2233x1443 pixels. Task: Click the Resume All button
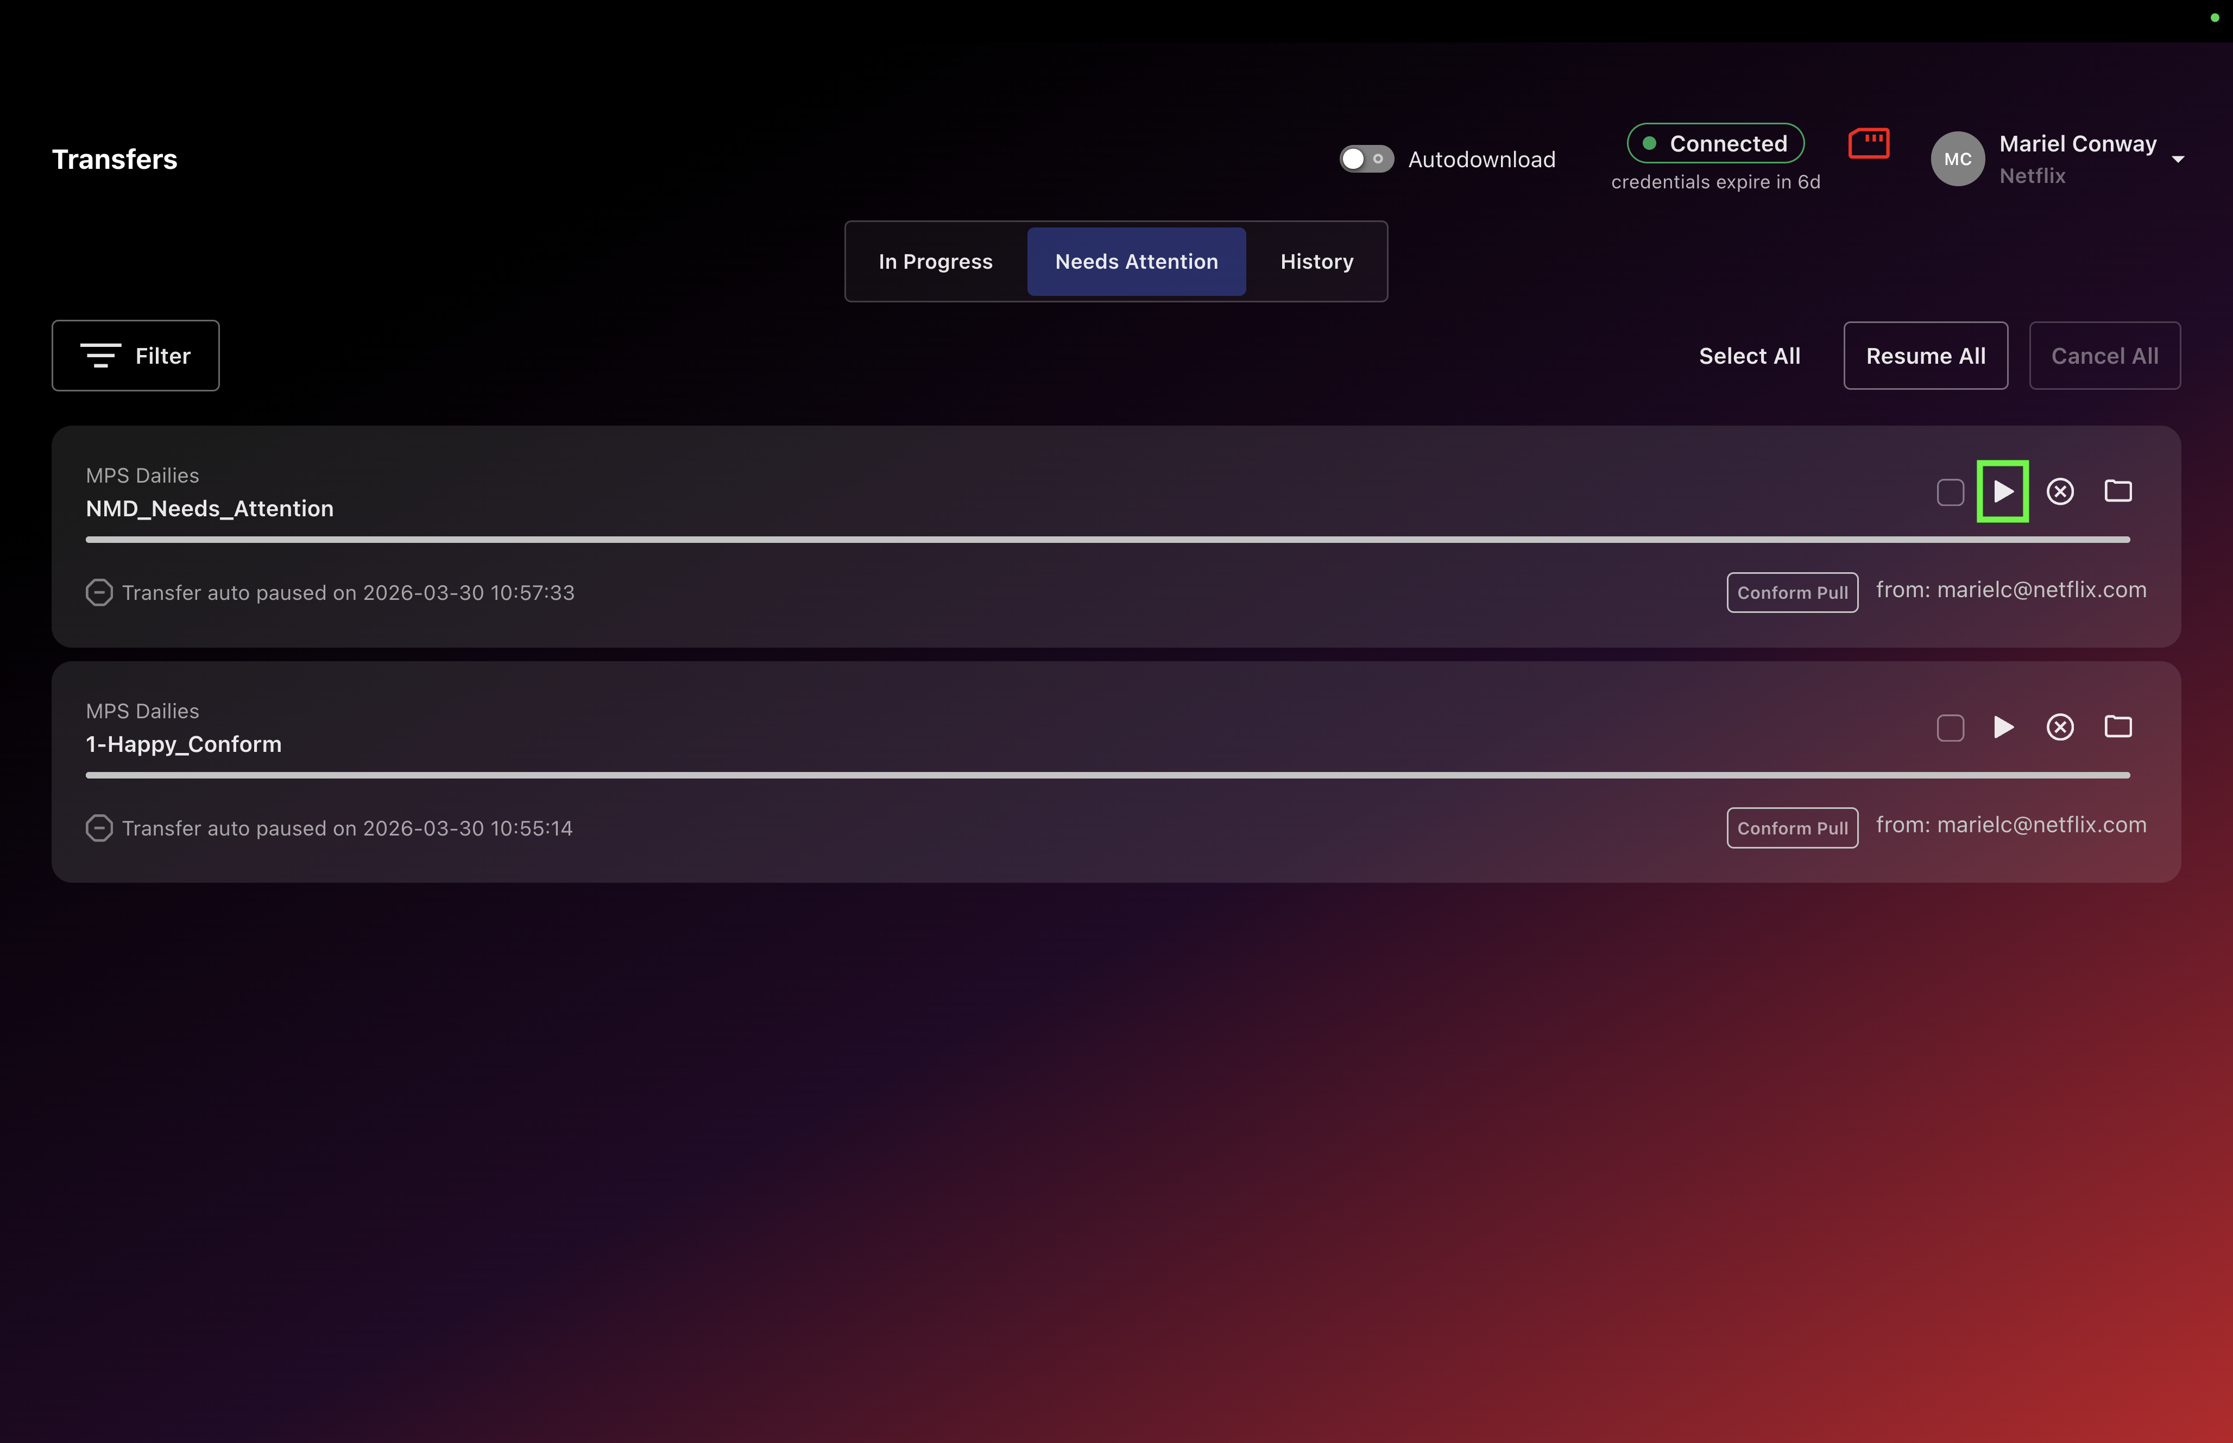(1925, 356)
